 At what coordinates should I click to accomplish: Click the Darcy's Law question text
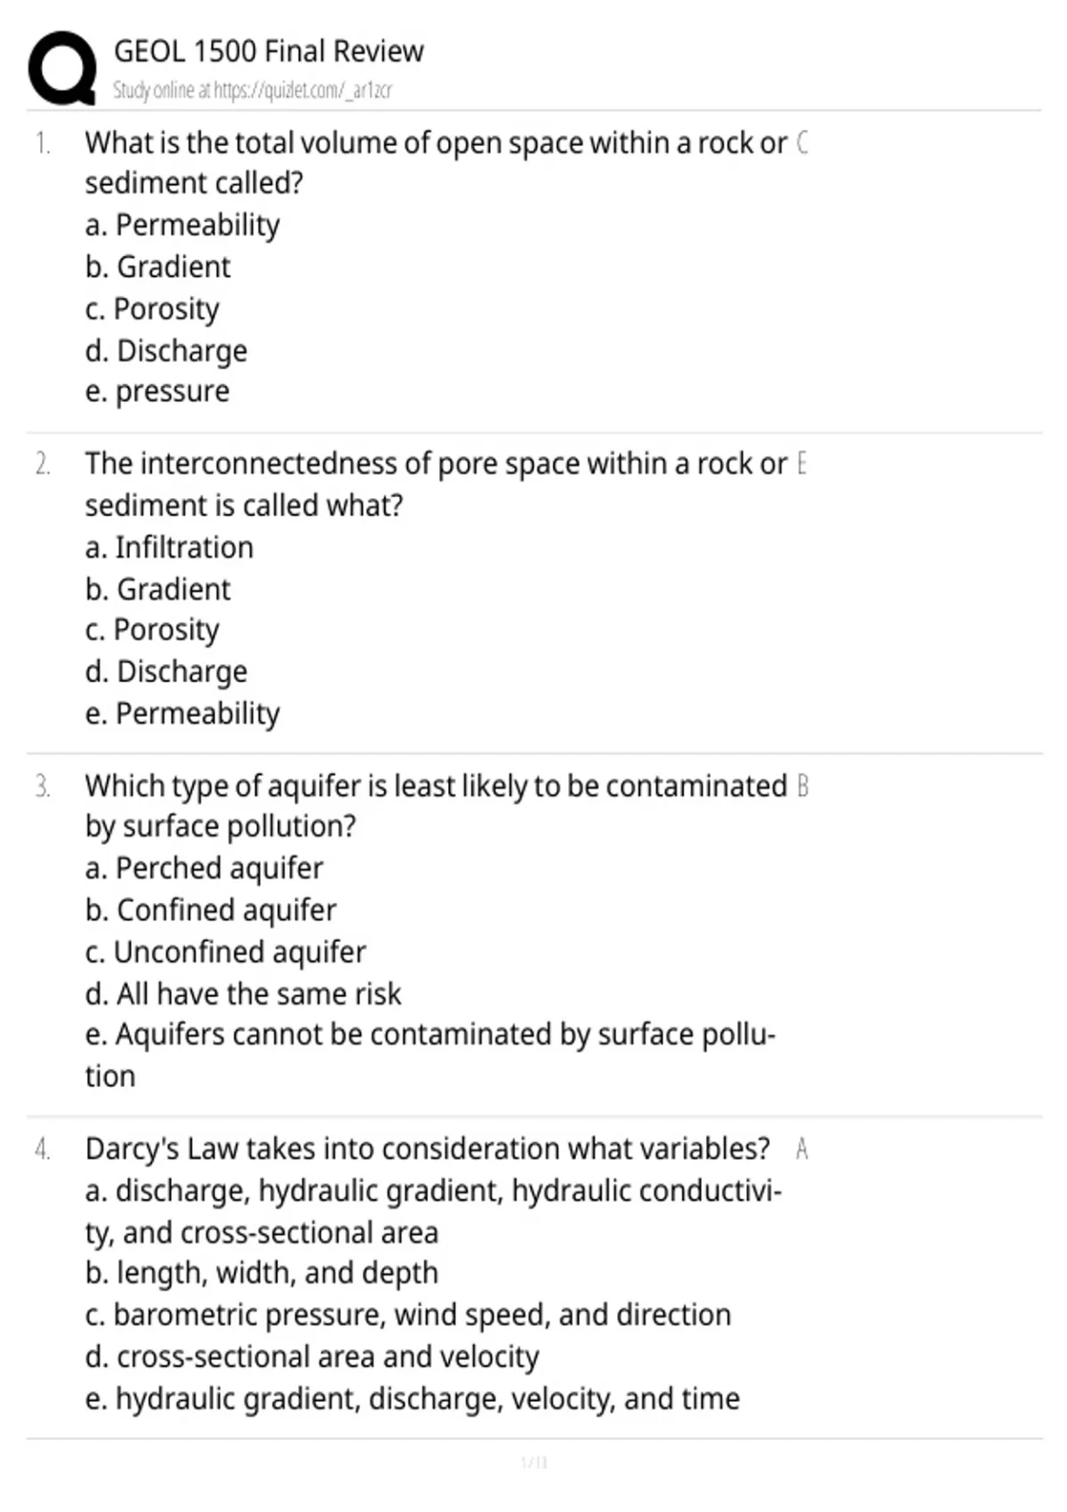pyautogui.click(x=428, y=1148)
